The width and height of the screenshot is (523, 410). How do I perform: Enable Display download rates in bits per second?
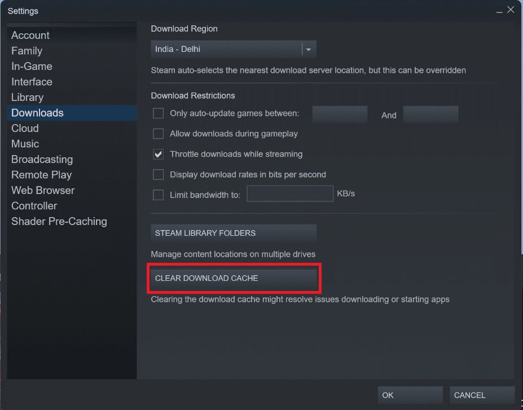(x=158, y=174)
